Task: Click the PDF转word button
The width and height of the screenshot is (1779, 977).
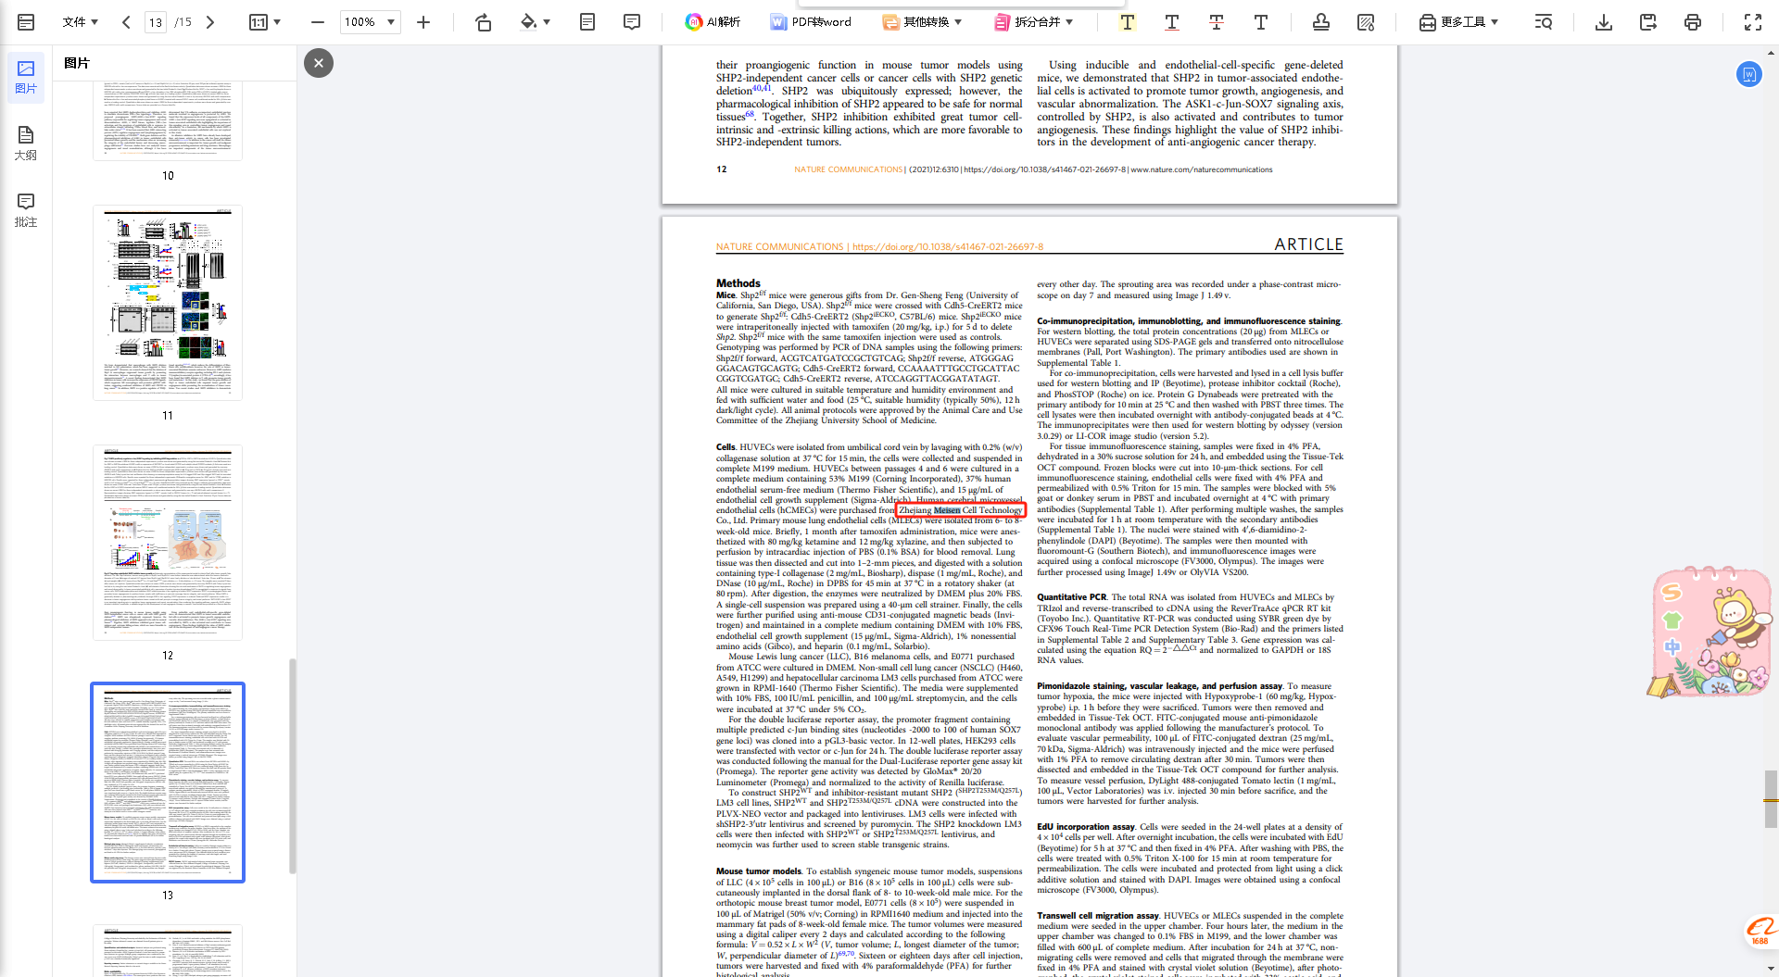Action: (811, 22)
